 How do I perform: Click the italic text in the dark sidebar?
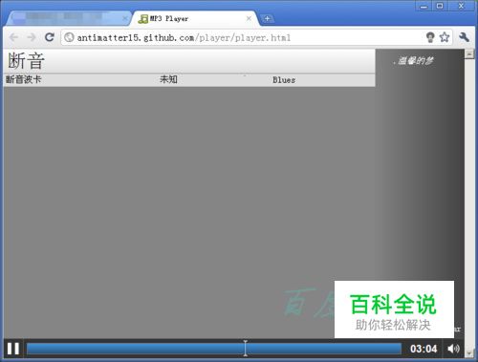[x=413, y=60]
